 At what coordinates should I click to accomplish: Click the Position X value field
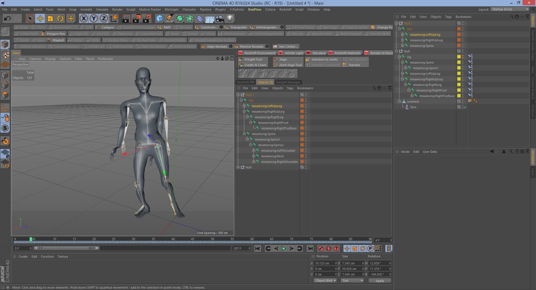[325, 263]
